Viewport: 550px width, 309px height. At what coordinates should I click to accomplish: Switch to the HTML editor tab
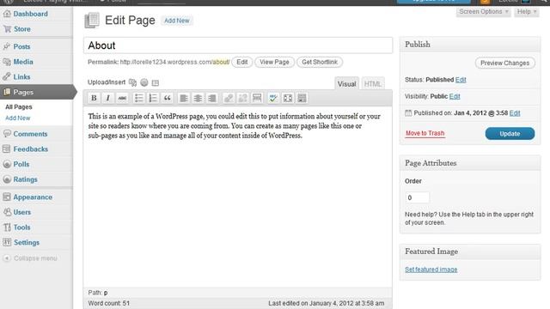coord(372,84)
